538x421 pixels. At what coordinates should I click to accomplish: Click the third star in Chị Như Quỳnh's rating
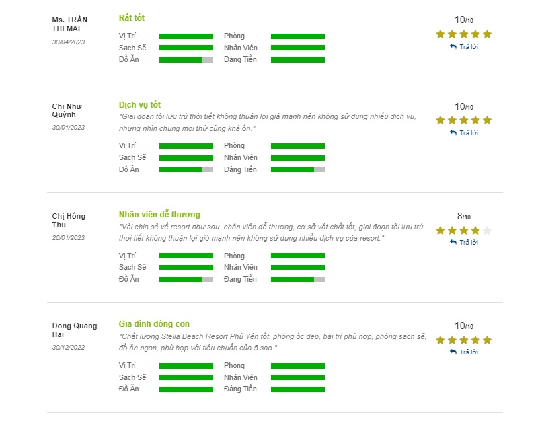coord(463,120)
